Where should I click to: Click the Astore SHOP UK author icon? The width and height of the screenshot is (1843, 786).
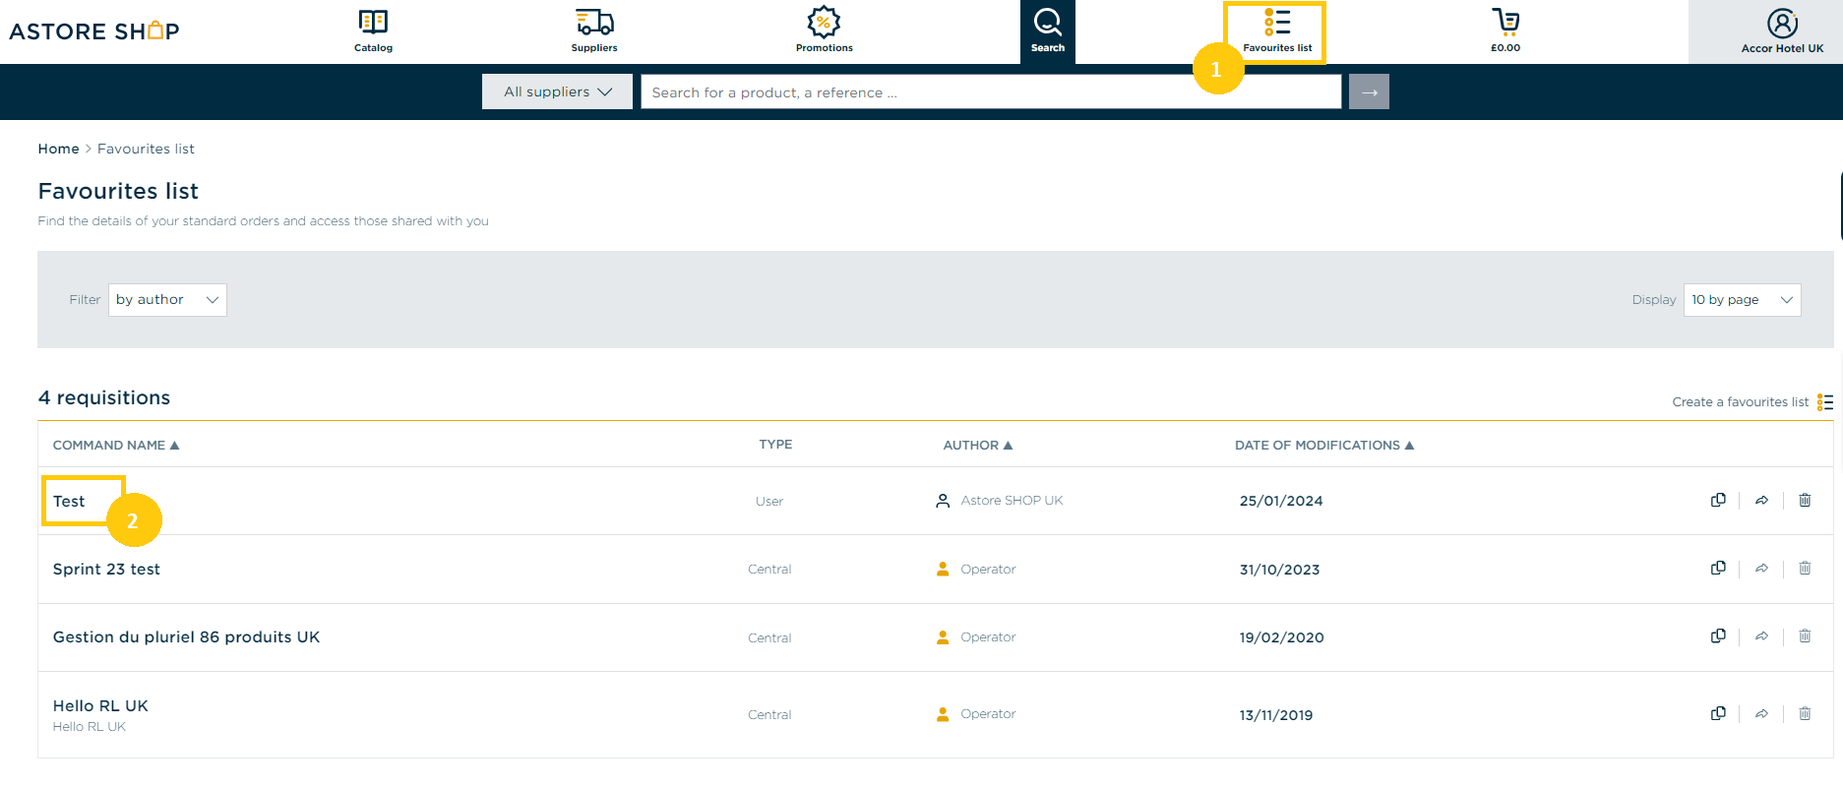(943, 501)
